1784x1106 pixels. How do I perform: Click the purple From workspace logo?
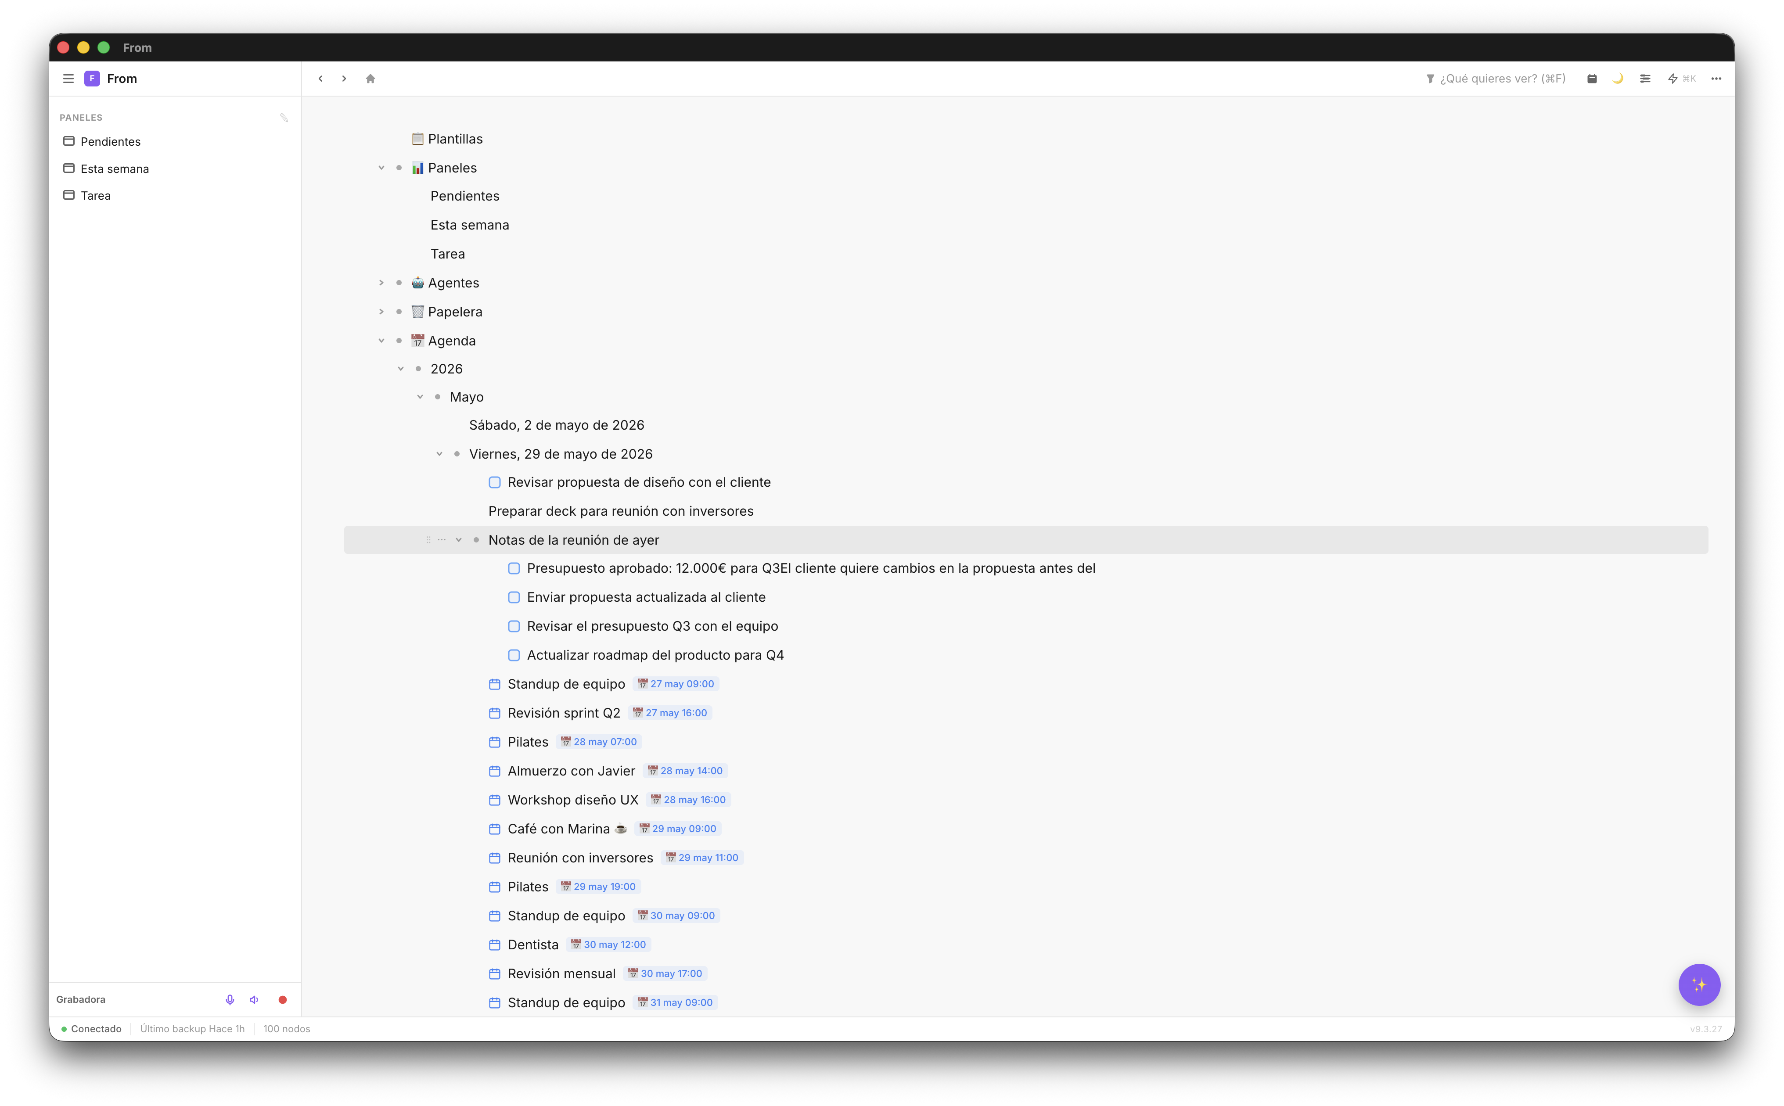click(x=92, y=78)
